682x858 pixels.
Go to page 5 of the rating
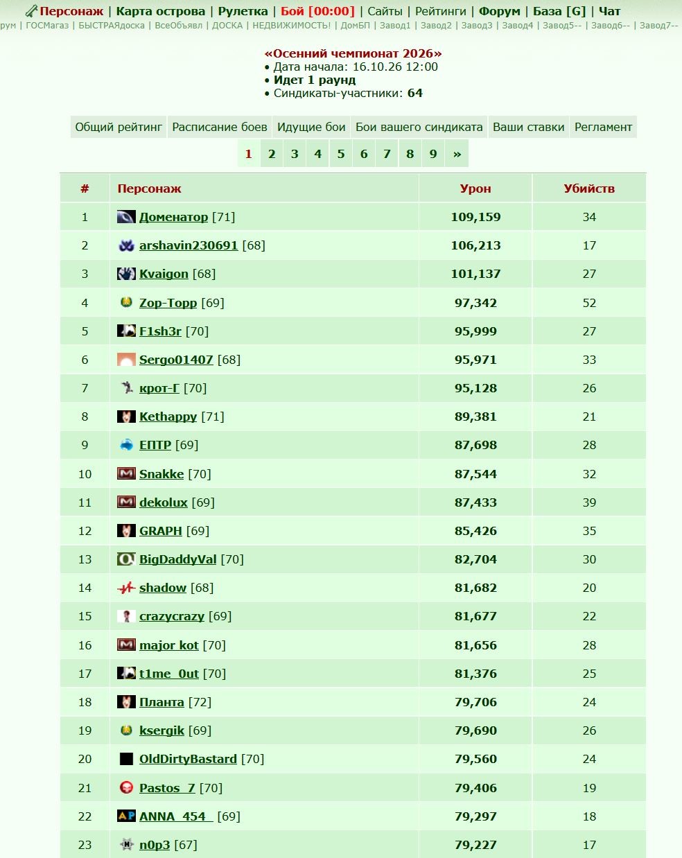pos(341,154)
